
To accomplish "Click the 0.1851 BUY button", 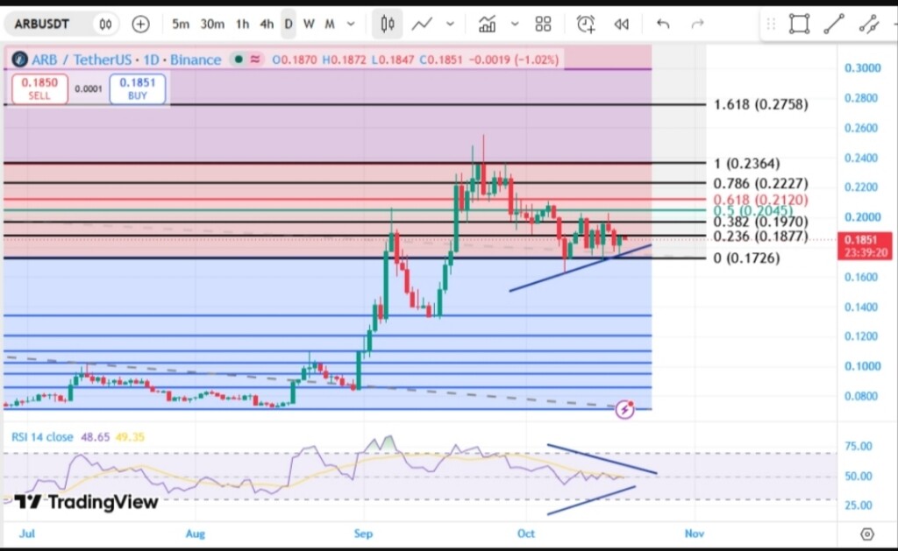I will [x=138, y=88].
